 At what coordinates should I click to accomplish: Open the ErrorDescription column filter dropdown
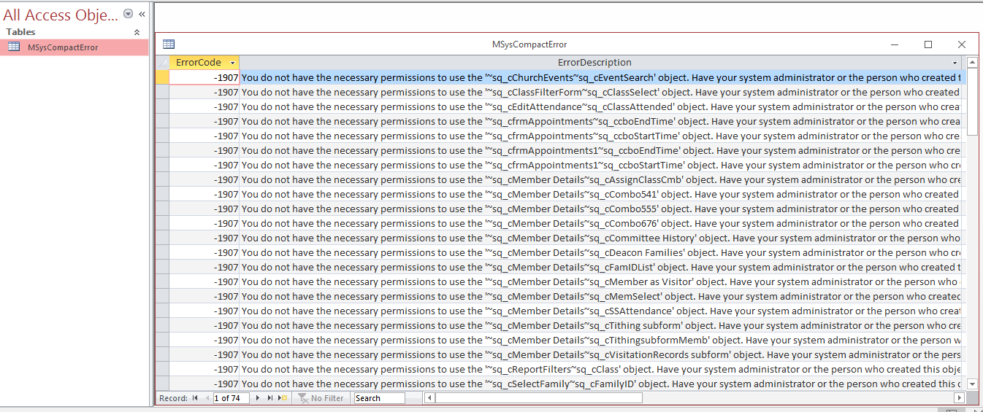(955, 63)
